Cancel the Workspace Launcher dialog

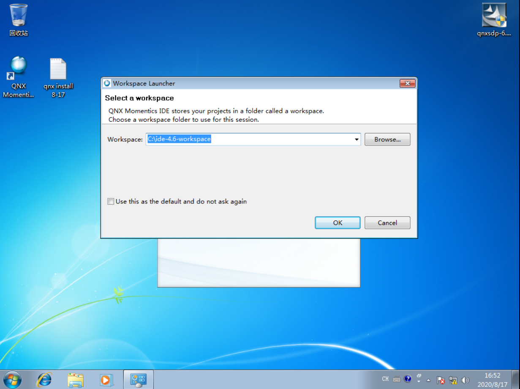coord(387,223)
